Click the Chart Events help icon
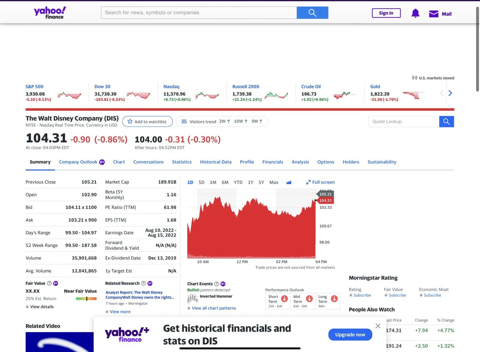Viewport: 480px width, 352px height. (216, 284)
